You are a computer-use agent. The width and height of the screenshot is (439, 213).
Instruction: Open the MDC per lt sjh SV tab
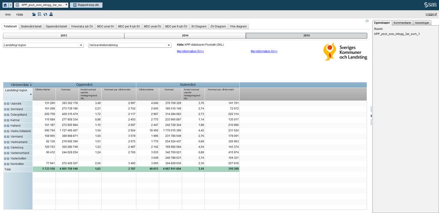point(129,26)
